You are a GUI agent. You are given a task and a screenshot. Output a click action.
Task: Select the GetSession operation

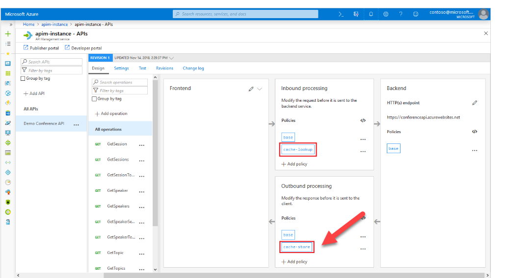pyautogui.click(x=117, y=144)
